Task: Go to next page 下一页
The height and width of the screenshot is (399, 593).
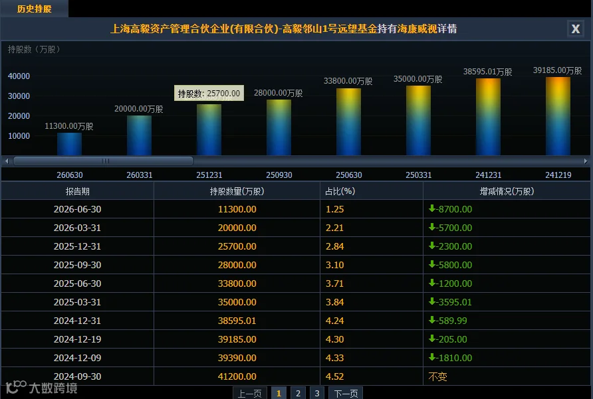Action: click(x=346, y=393)
